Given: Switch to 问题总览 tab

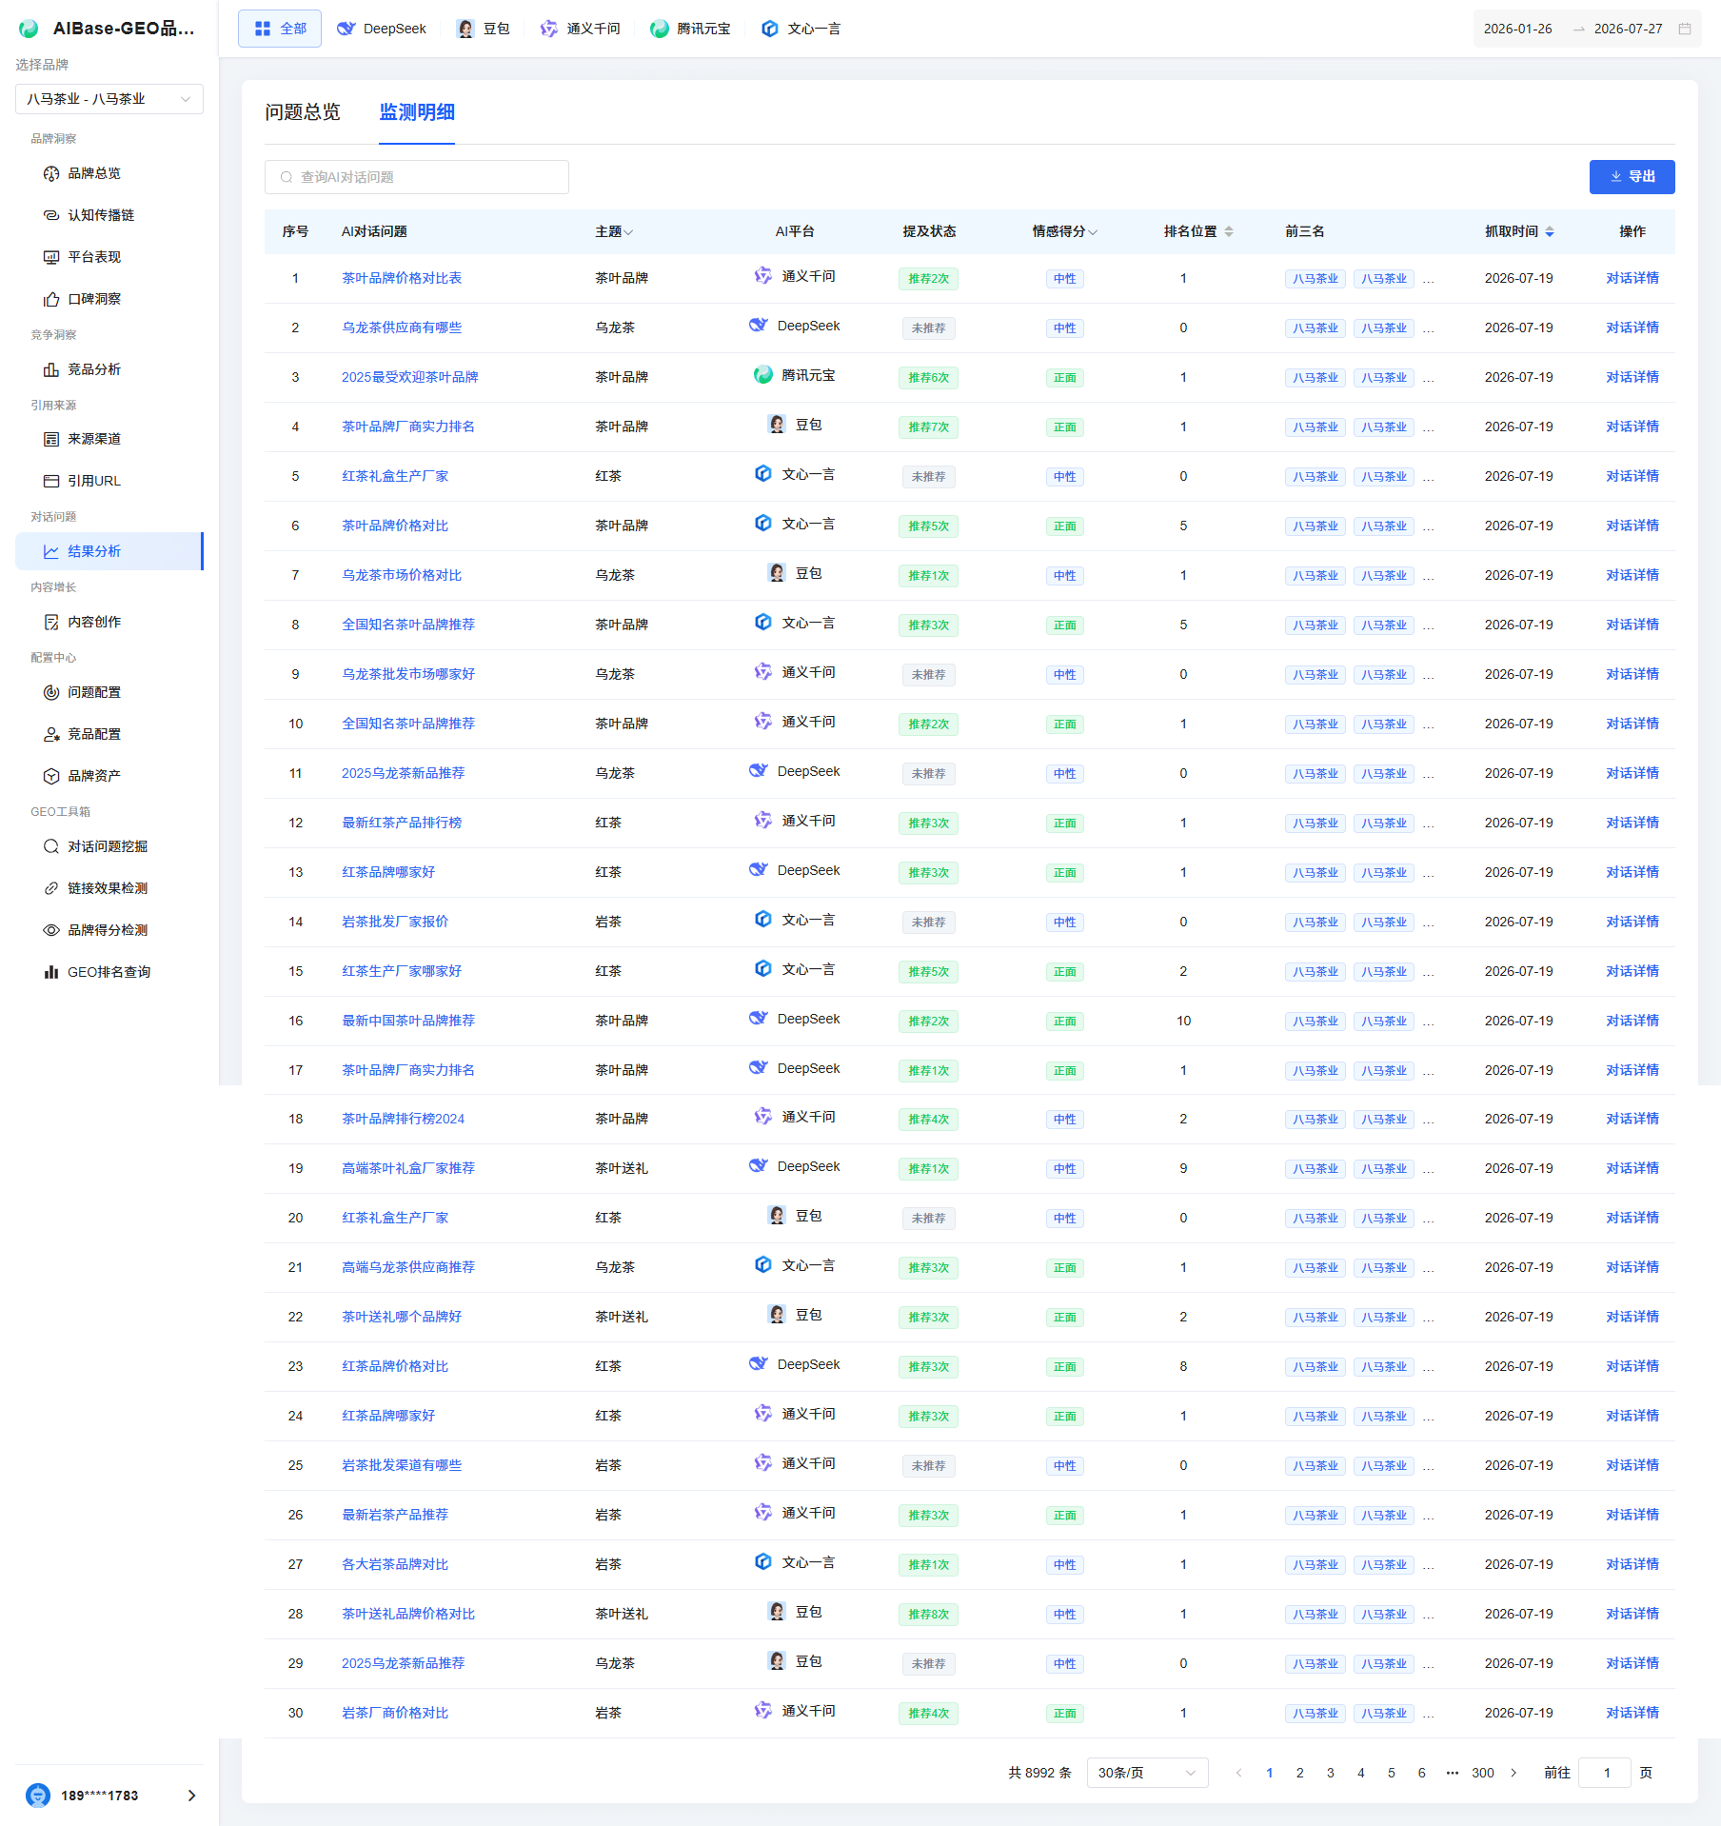Looking at the screenshot, I should click(303, 112).
